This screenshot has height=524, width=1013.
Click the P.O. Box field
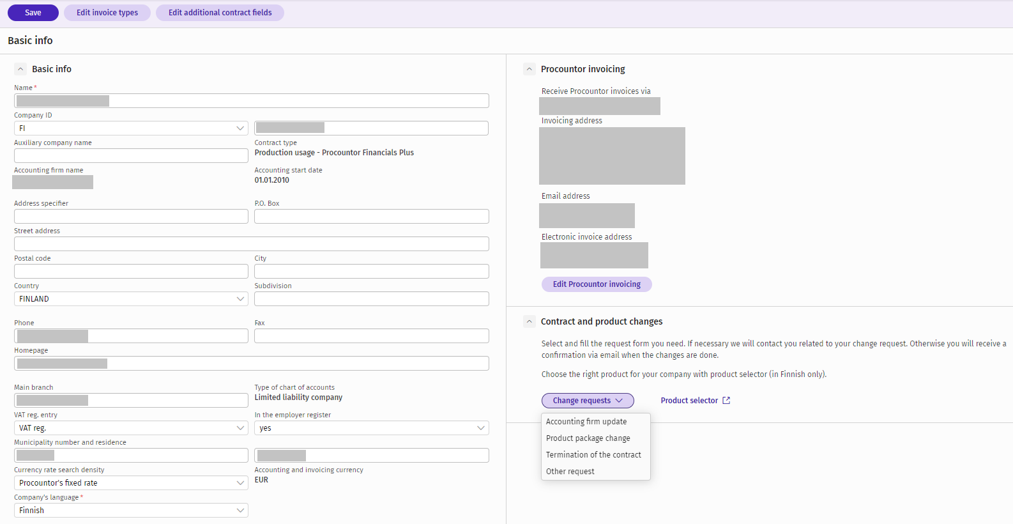(x=372, y=217)
